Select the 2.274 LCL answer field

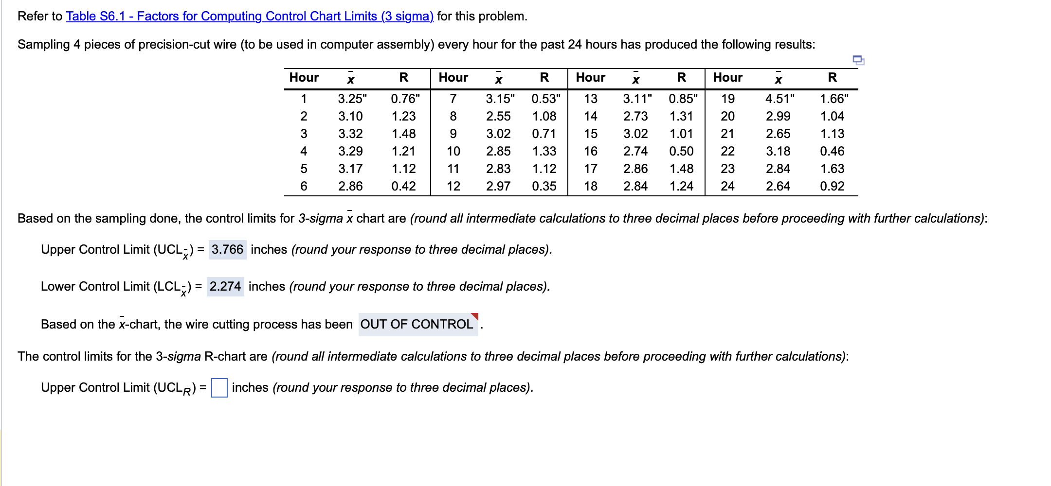coord(226,286)
